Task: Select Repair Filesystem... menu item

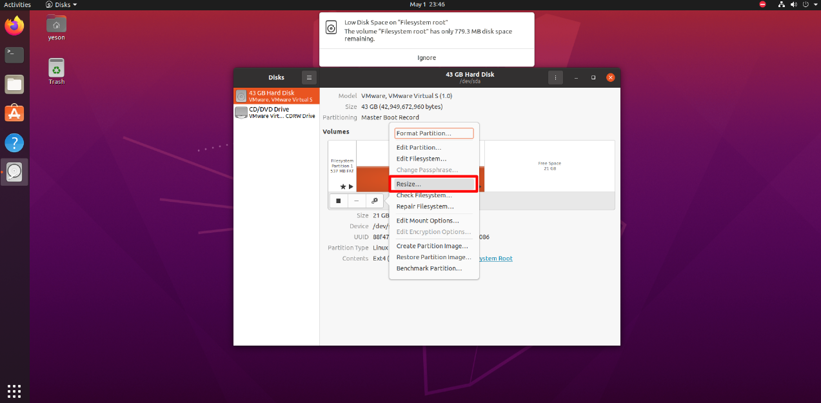Action: coord(433,206)
